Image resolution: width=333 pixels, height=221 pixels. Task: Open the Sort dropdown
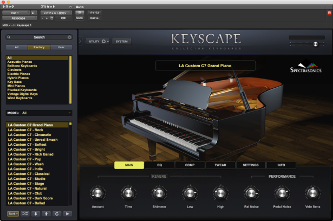[x=14, y=213]
